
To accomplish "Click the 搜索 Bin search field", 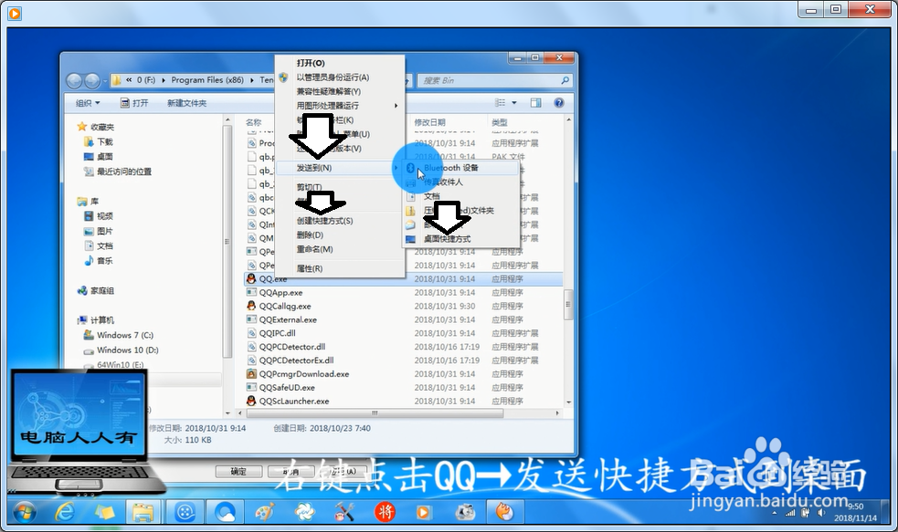I will [494, 80].
